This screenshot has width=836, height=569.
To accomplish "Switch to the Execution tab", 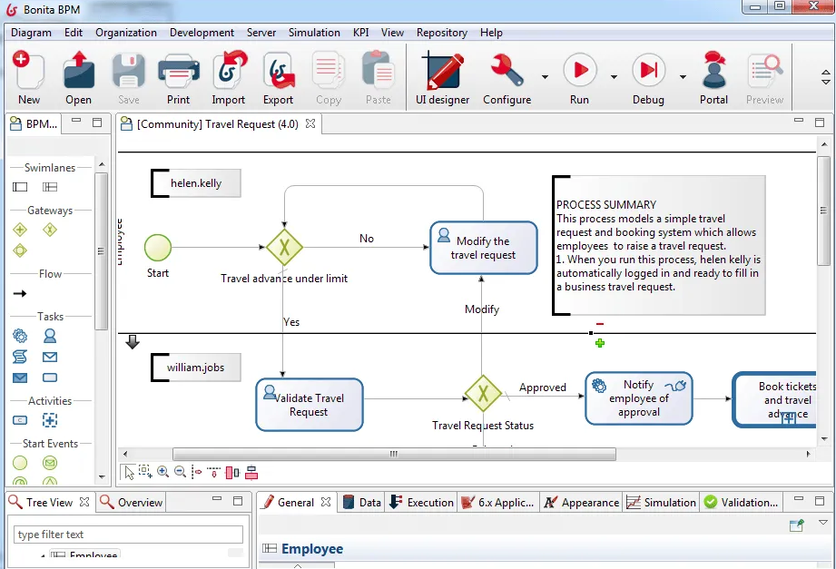I will (421, 503).
